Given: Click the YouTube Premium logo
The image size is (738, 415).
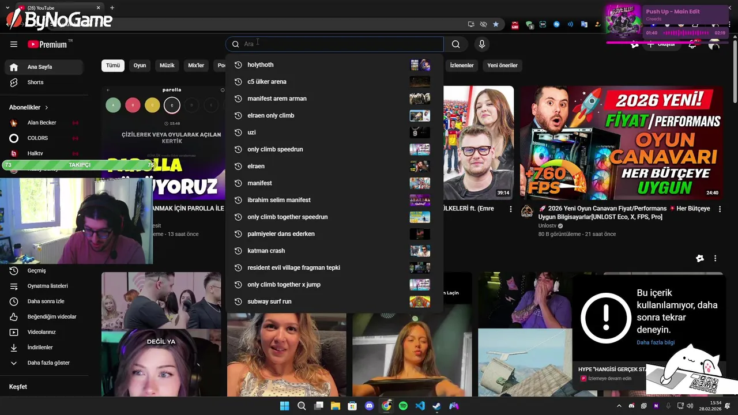Looking at the screenshot, I should [x=47, y=44].
